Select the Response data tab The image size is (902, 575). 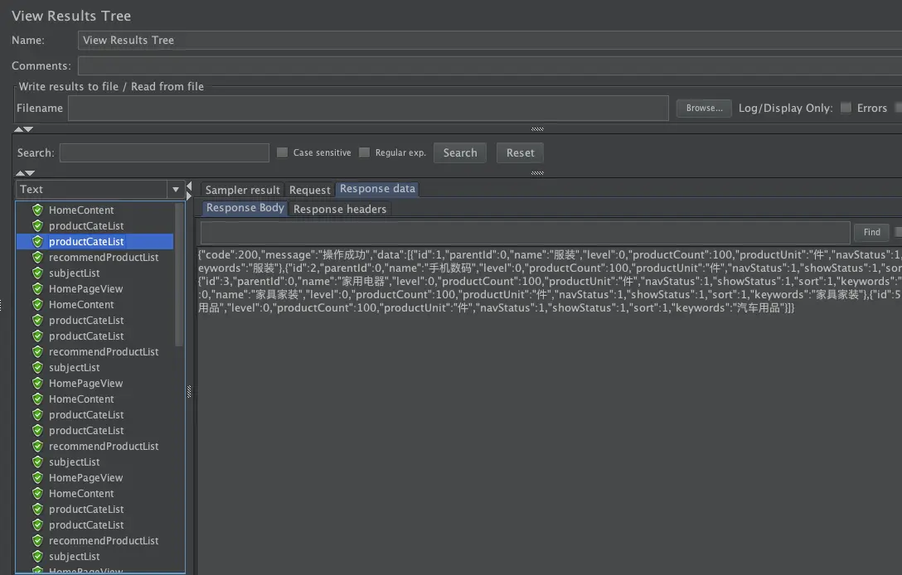(377, 189)
